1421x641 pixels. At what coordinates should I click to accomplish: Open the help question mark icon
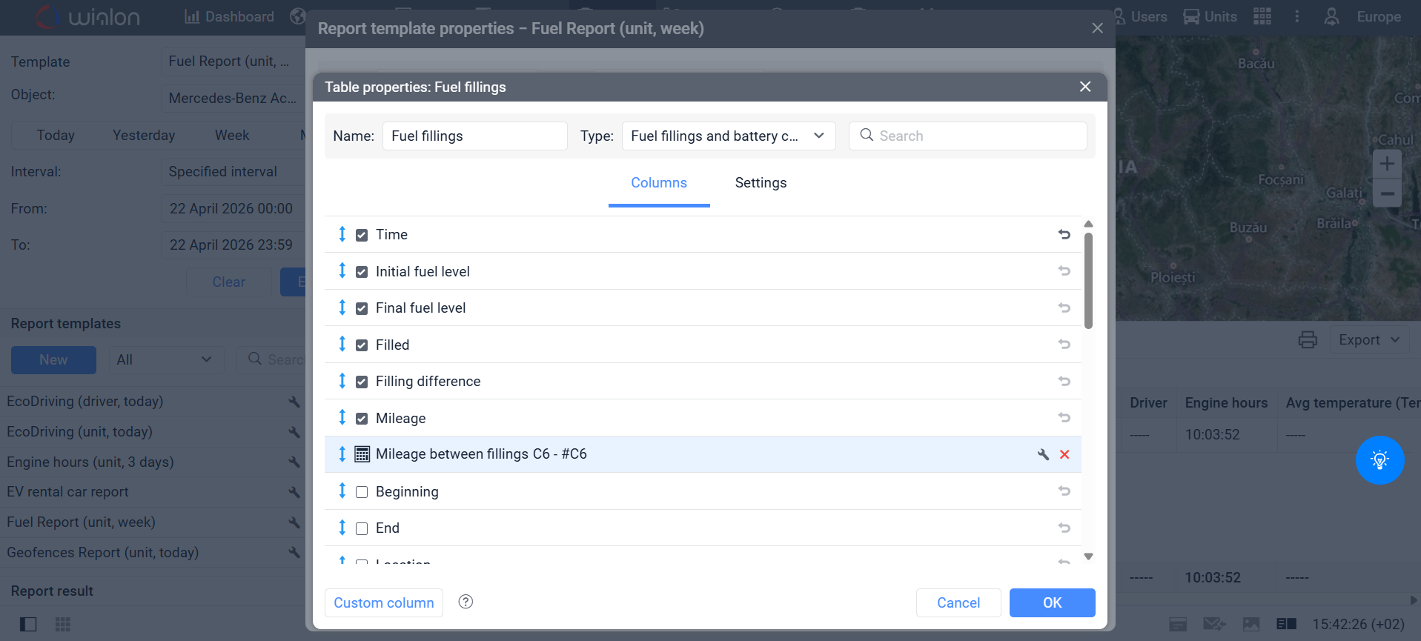[466, 602]
